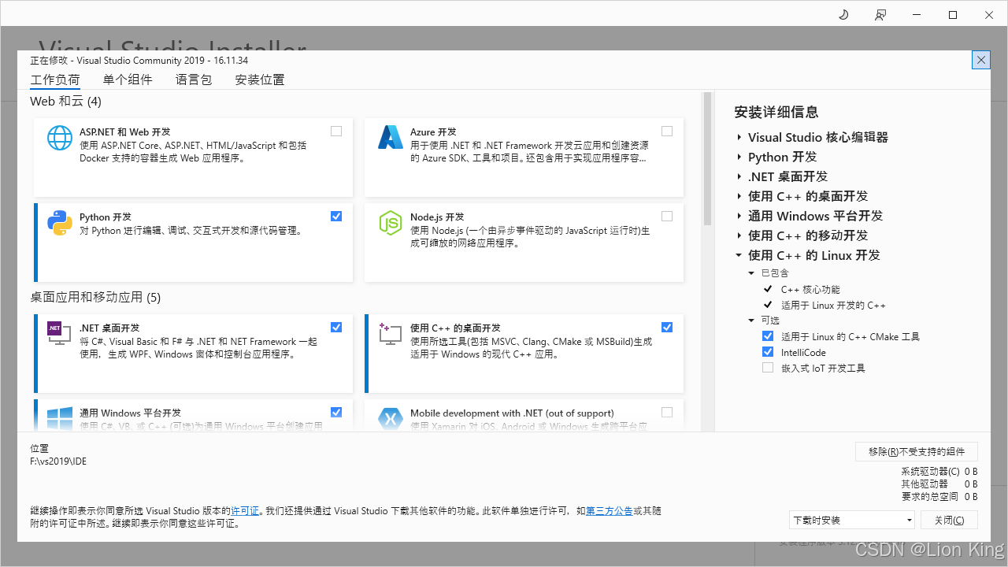Uncheck the .NET 桌面开发 workload checkbox
Viewport: 1008px width, 567px height.
coord(336,327)
